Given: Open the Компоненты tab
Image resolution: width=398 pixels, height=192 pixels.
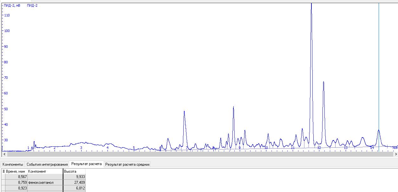Looking at the screenshot, I should point(13,164).
